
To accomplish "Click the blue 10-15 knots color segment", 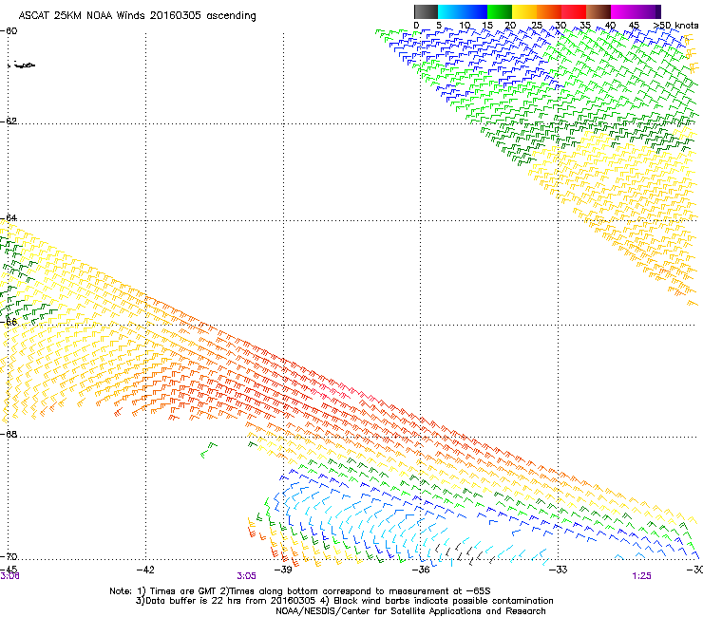I will [x=475, y=11].
